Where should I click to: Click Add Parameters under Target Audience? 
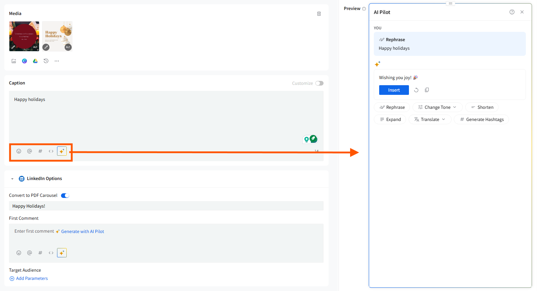coord(29,278)
